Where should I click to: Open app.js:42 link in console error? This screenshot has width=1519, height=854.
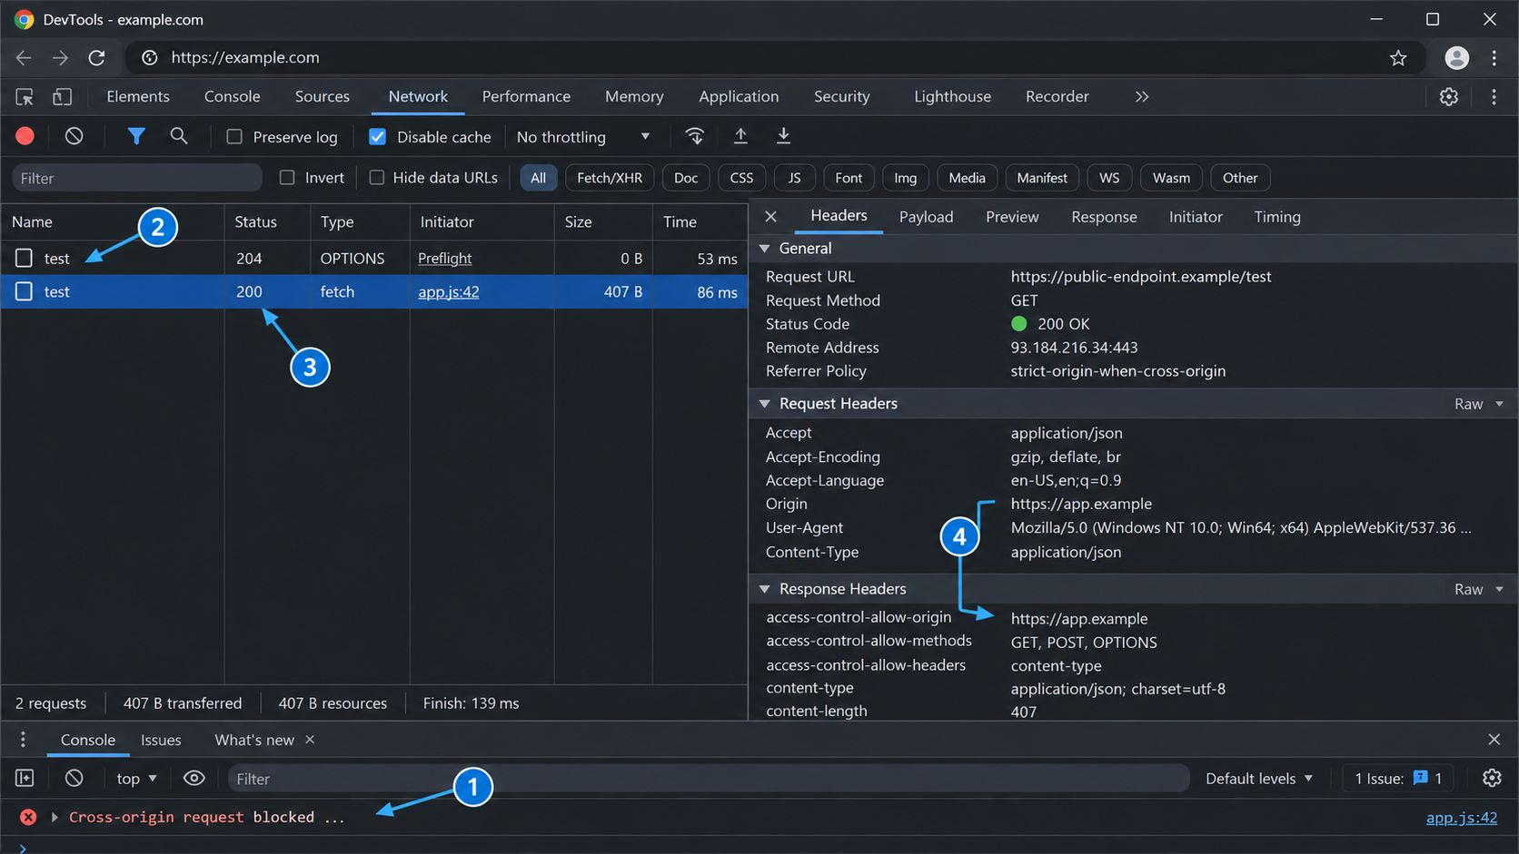1462,818
